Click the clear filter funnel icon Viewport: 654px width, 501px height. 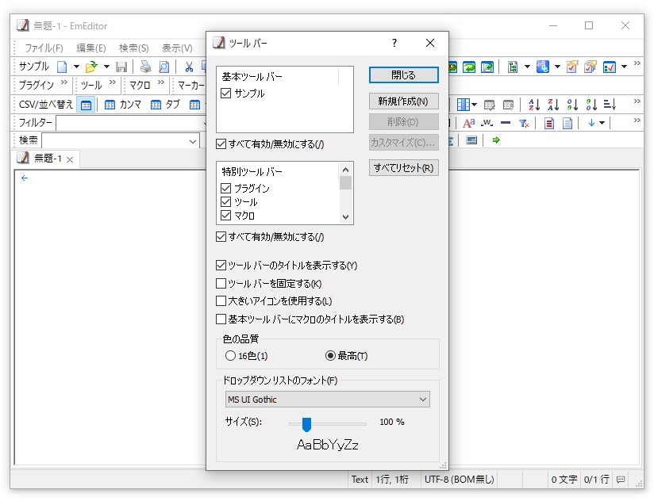coord(524,123)
